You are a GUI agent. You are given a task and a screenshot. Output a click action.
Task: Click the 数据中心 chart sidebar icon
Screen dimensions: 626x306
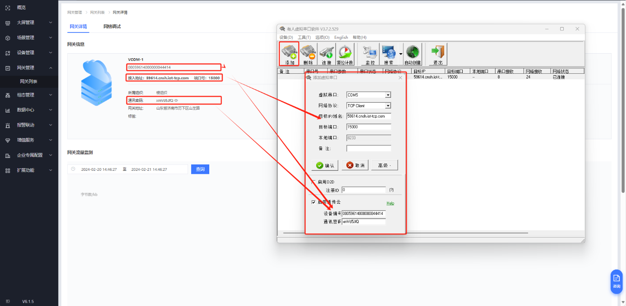pos(8,110)
